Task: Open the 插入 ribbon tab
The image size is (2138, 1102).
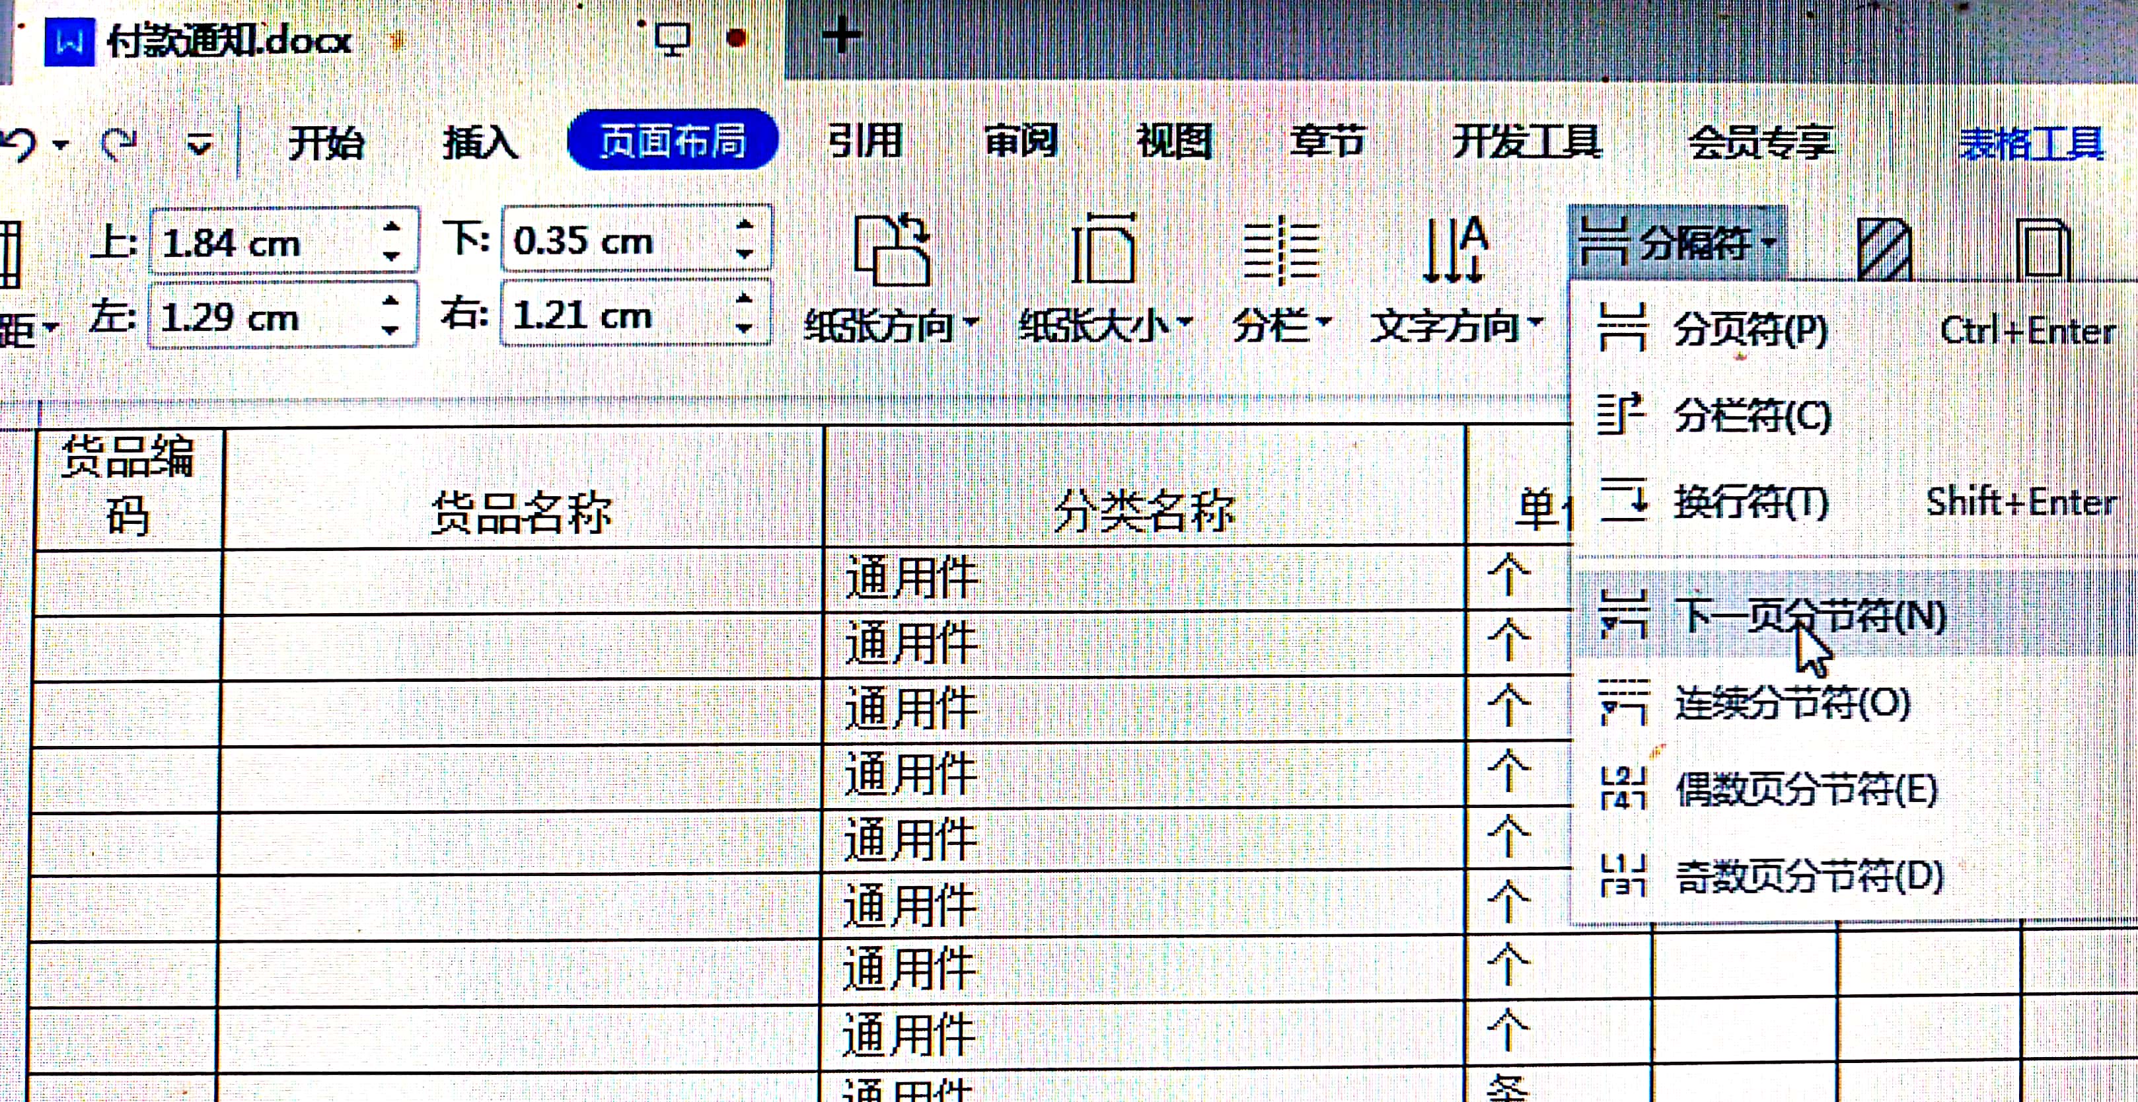Action: (x=480, y=143)
